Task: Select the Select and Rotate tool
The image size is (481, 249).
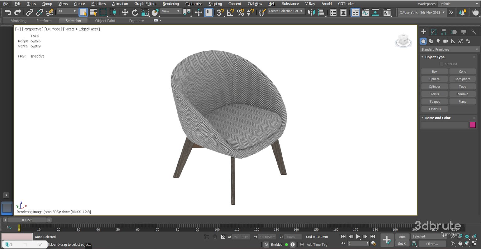Action: point(135,12)
